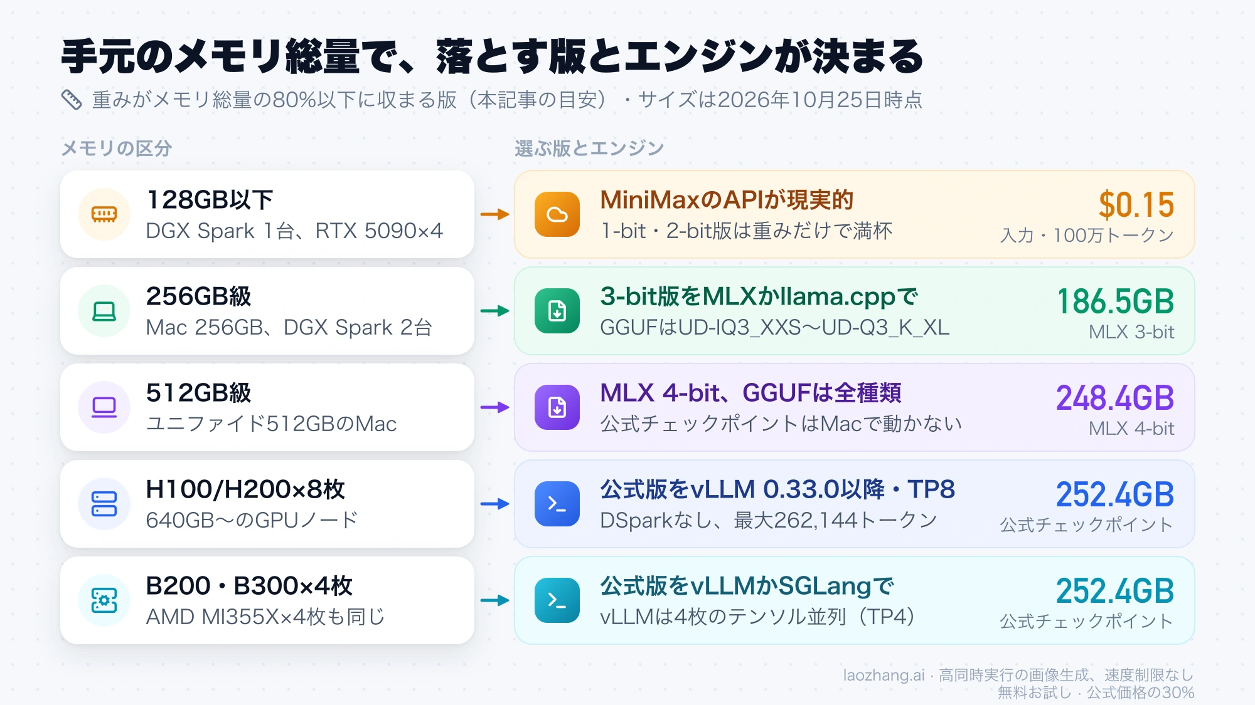The height and width of the screenshot is (705, 1255).
Task: Click the orange cloud icon in MiniMax card
Action: pyautogui.click(x=557, y=214)
